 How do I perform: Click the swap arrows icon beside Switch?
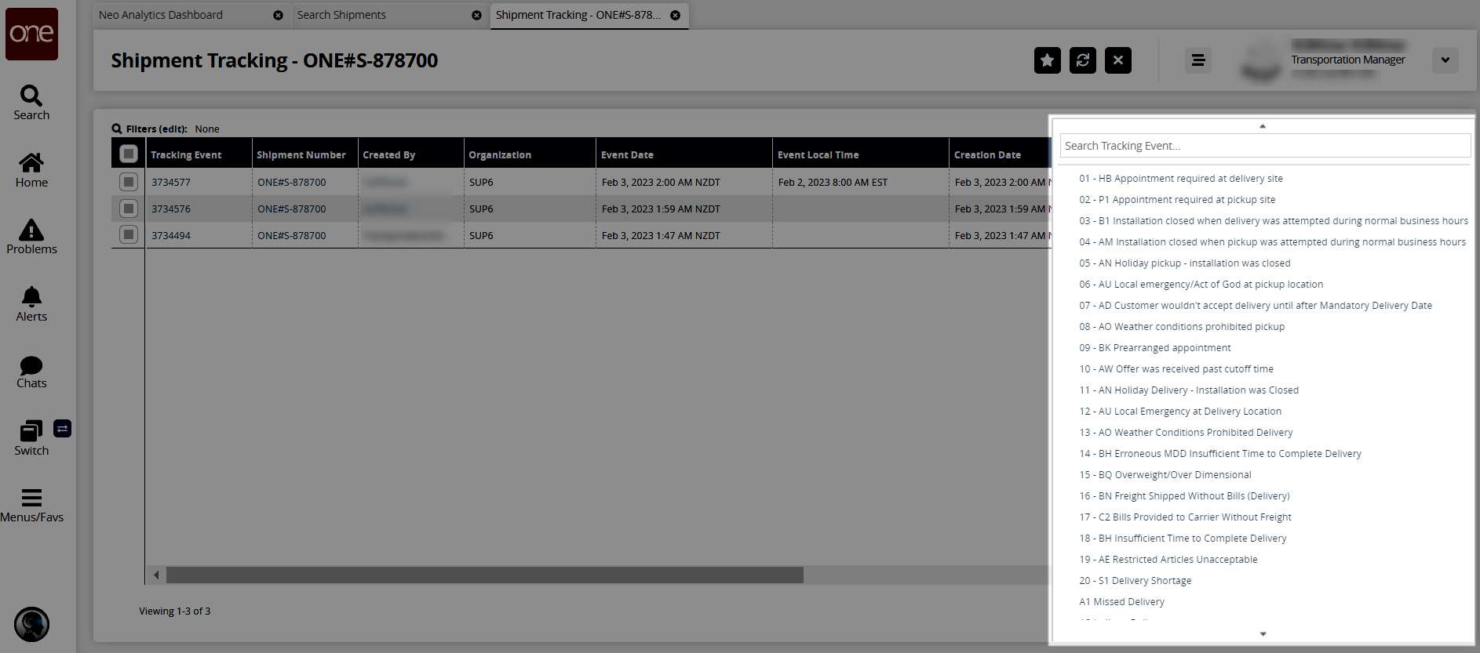click(x=62, y=428)
